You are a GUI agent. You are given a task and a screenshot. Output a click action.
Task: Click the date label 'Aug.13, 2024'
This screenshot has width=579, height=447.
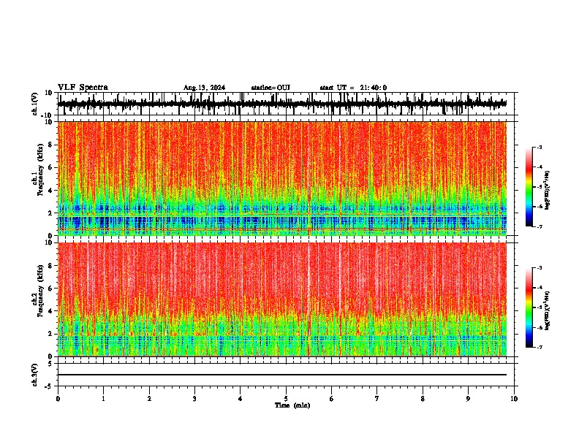click(x=204, y=88)
